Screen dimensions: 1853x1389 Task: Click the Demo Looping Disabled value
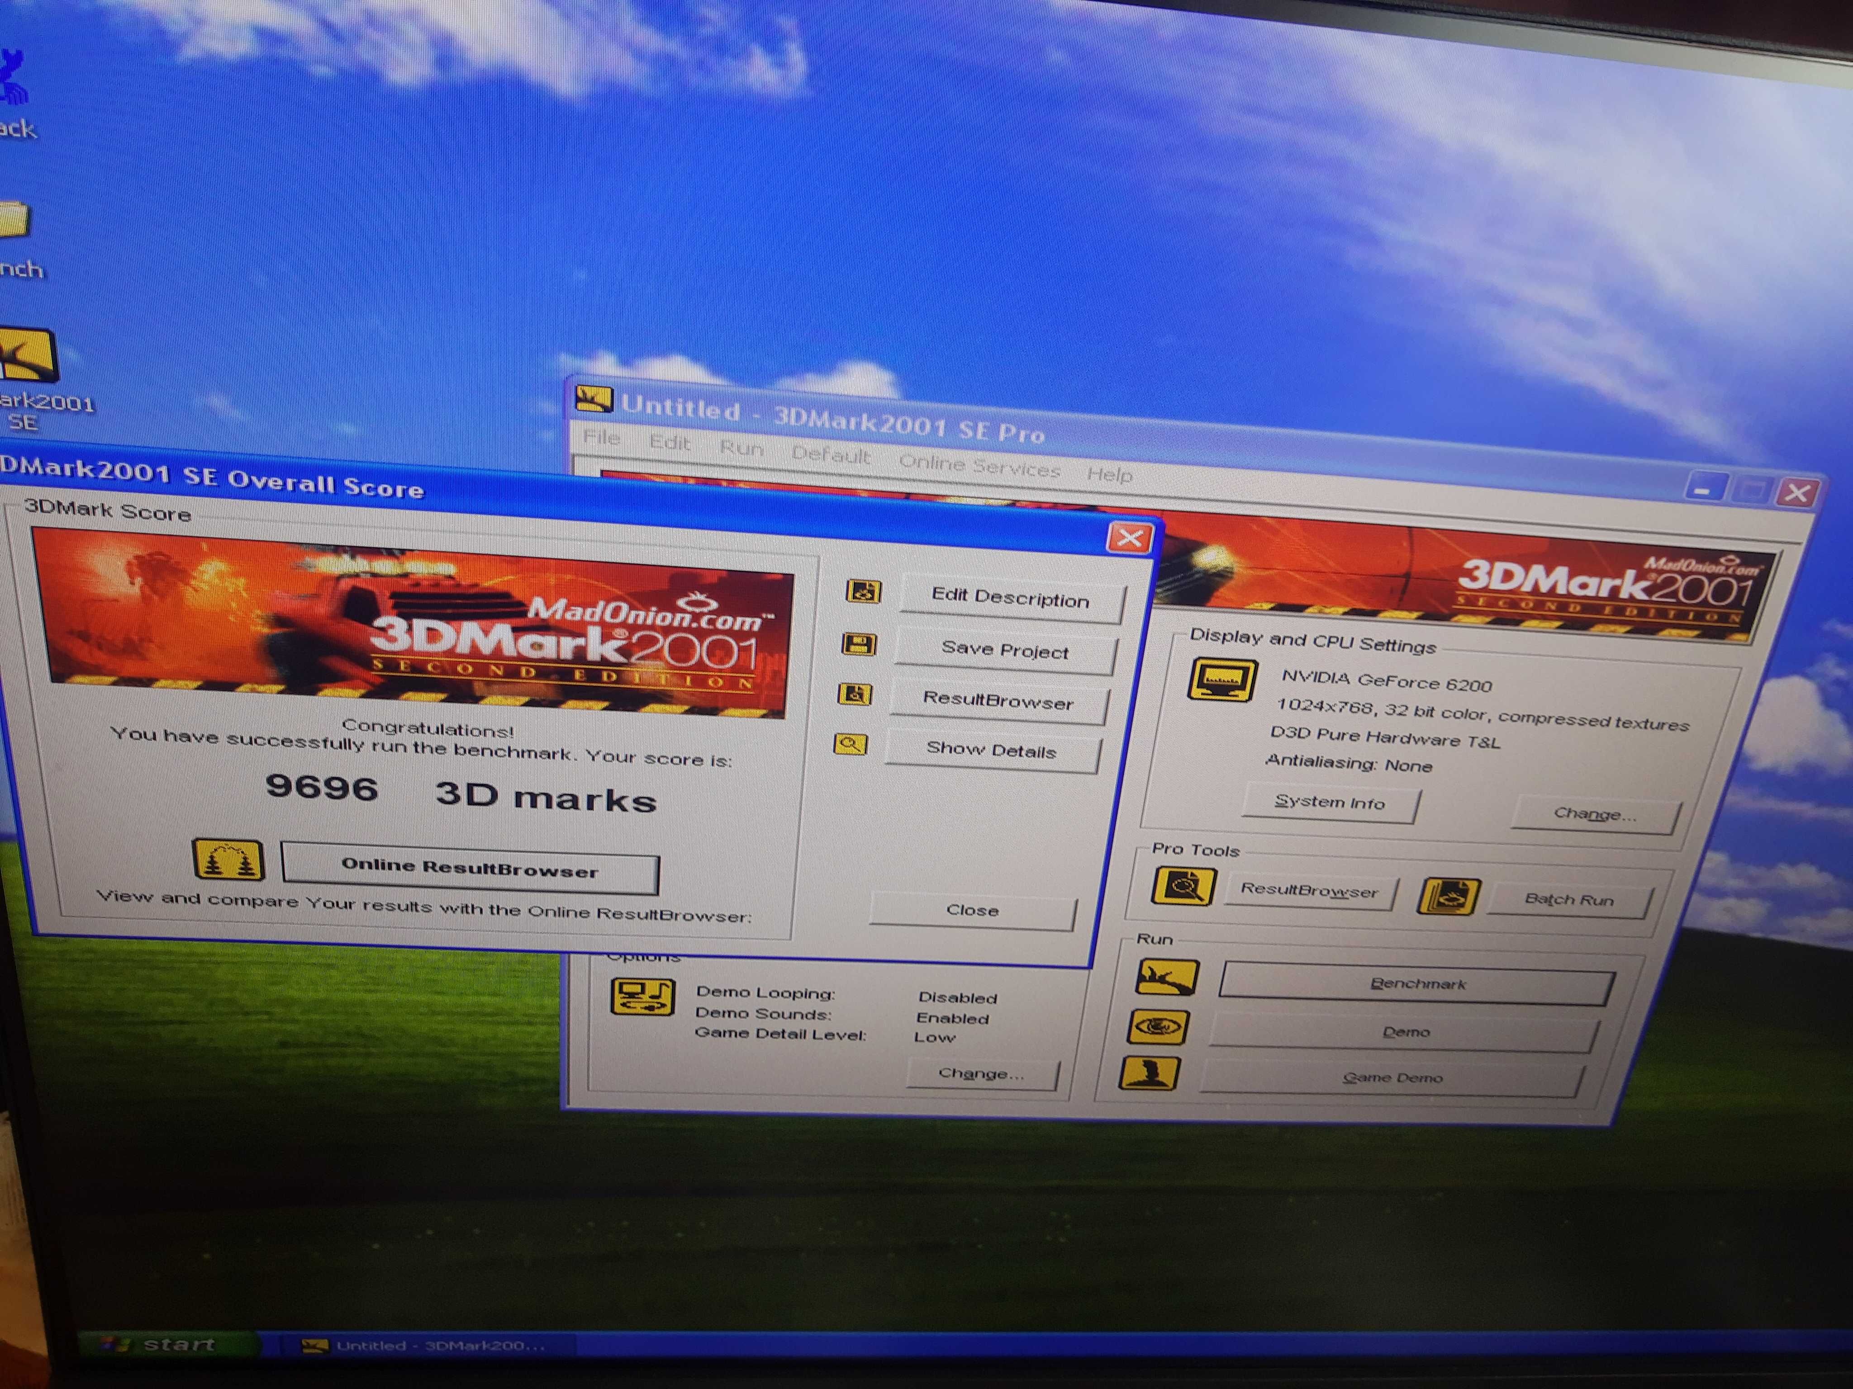tap(958, 998)
